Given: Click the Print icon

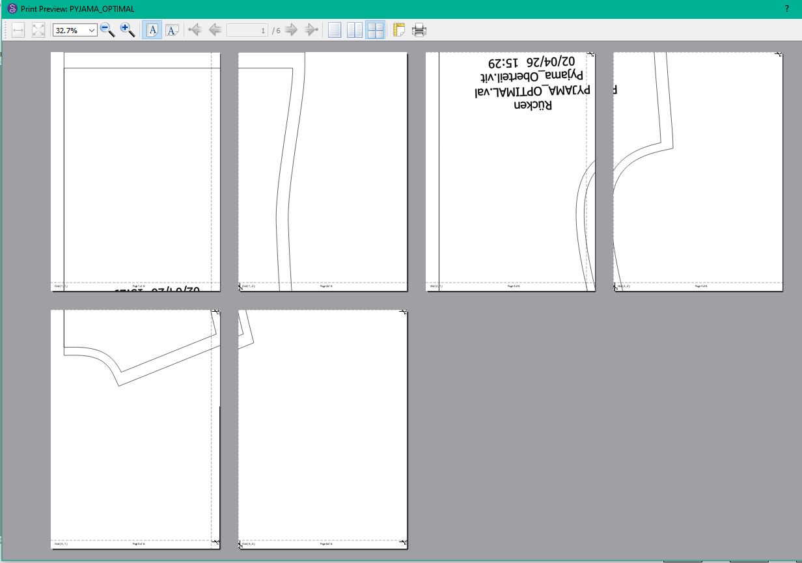Looking at the screenshot, I should tap(419, 30).
